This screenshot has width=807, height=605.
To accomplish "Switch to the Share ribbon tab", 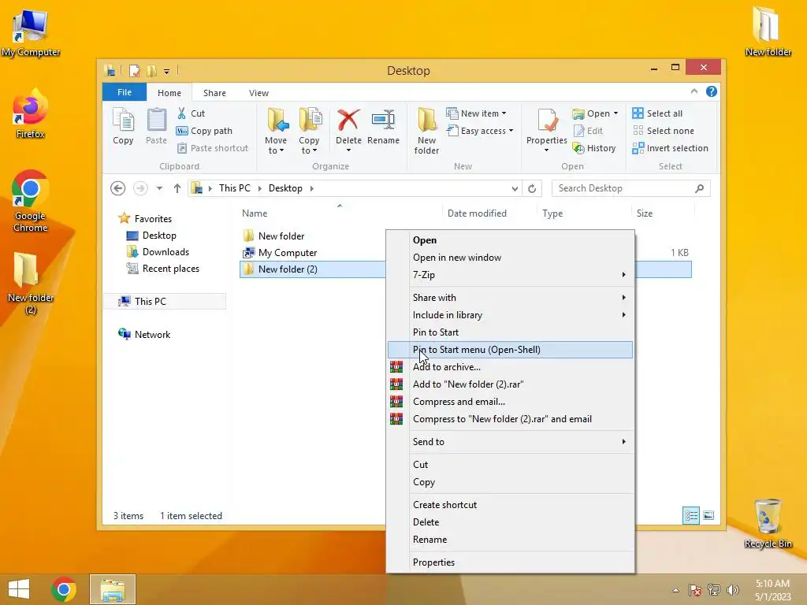I will pos(214,93).
